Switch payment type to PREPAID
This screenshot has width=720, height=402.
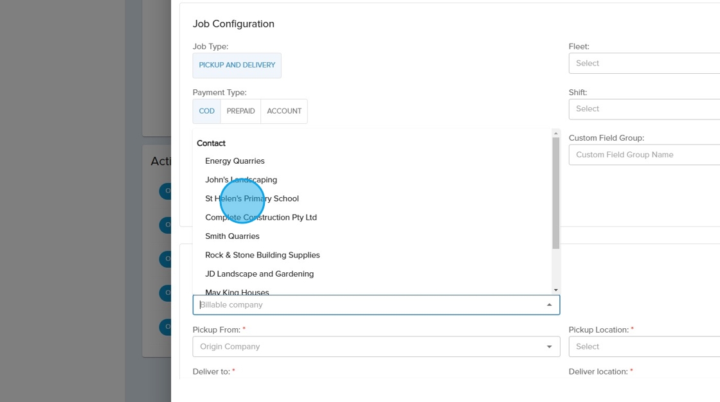coord(240,111)
